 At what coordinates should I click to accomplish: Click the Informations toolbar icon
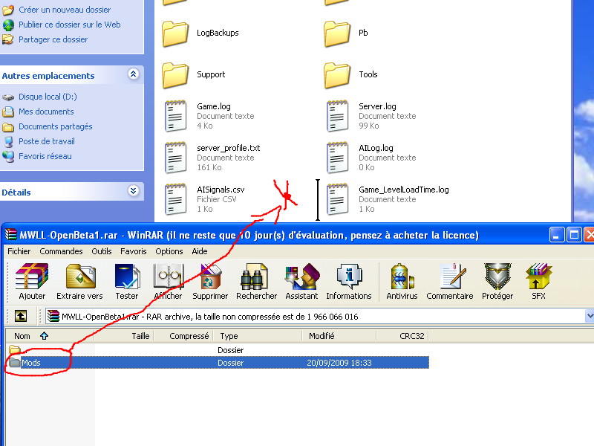click(349, 282)
